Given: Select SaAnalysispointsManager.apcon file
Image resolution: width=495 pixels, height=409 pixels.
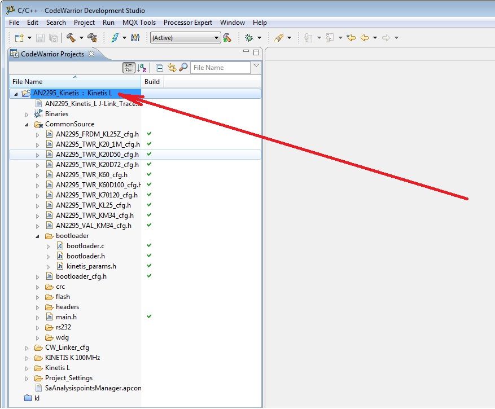Looking at the screenshot, I should click(93, 388).
